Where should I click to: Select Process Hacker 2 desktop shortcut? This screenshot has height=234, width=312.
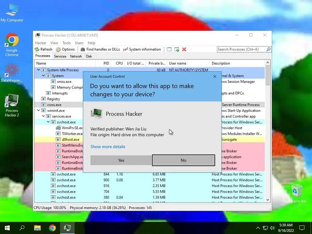point(12,105)
